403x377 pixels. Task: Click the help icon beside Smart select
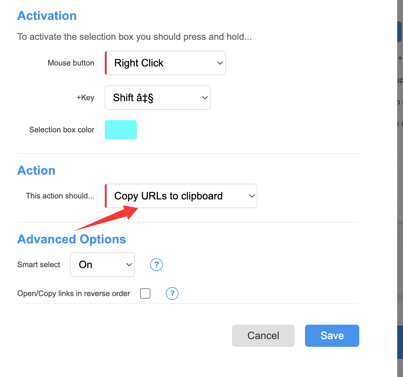(157, 265)
